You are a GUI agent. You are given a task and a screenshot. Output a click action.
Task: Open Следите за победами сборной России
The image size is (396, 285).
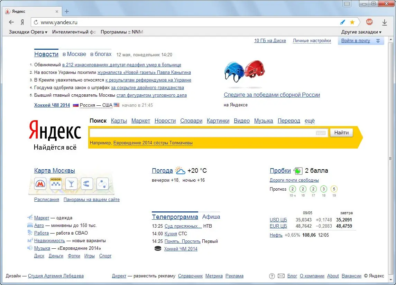pyautogui.click(x=272, y=95)
